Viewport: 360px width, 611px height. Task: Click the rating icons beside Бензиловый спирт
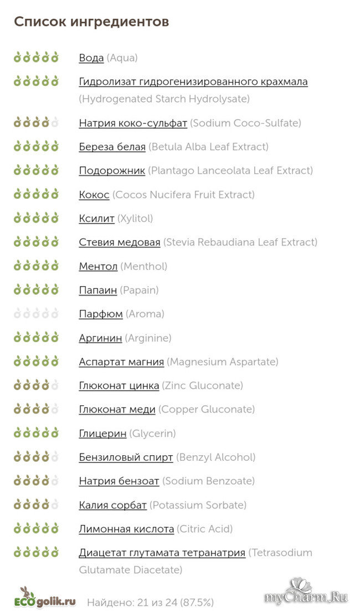coord(36,457)
